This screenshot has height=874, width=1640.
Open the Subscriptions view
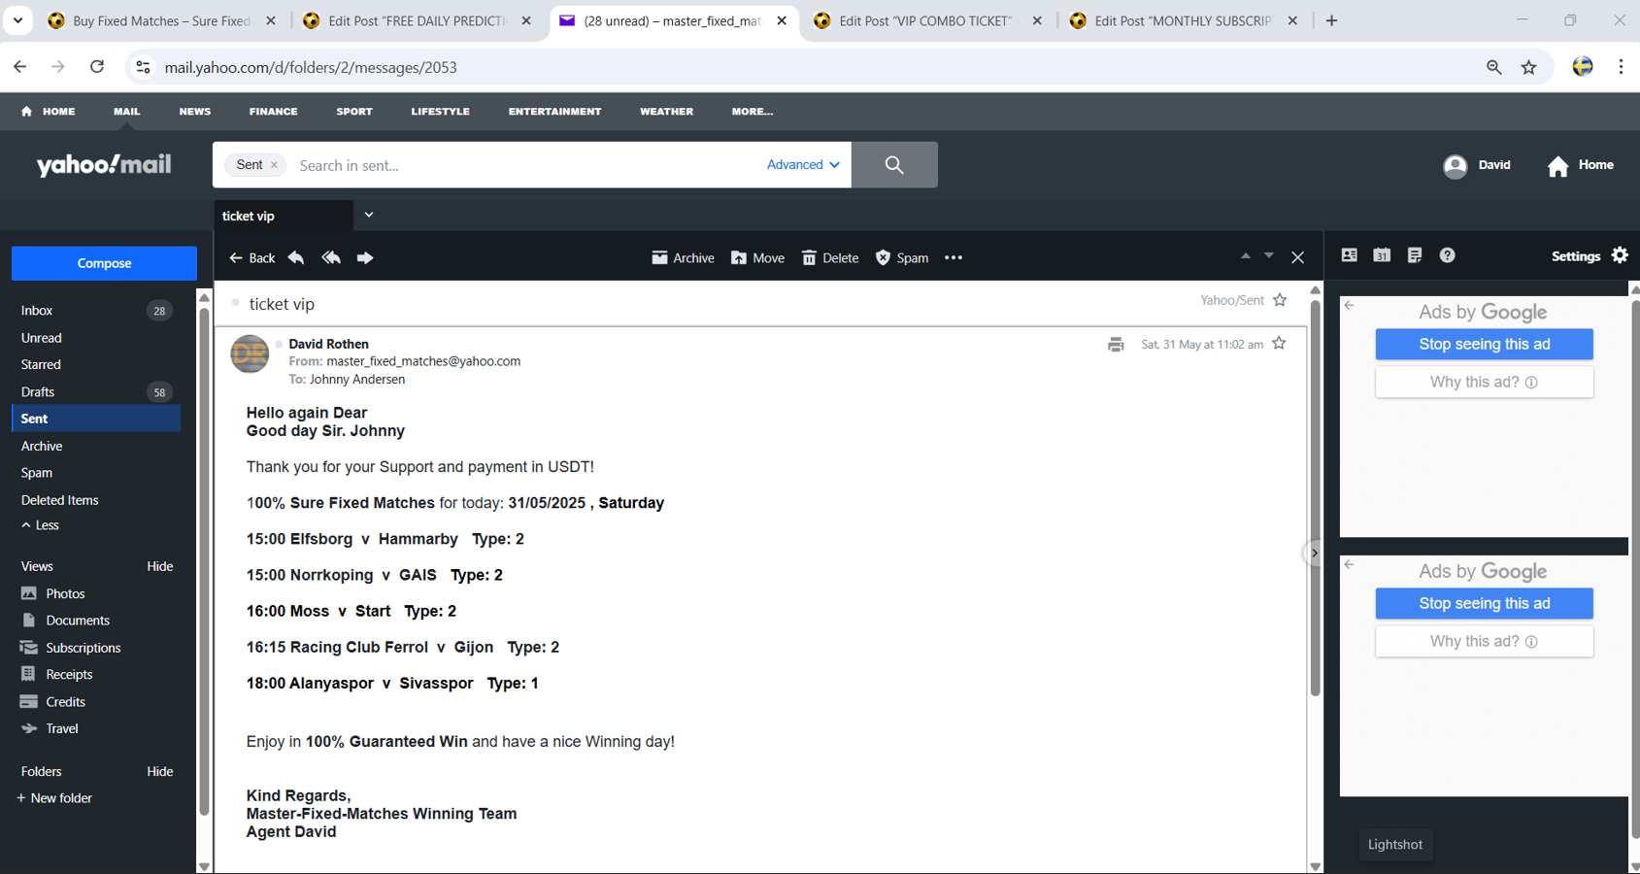(83, 648)
